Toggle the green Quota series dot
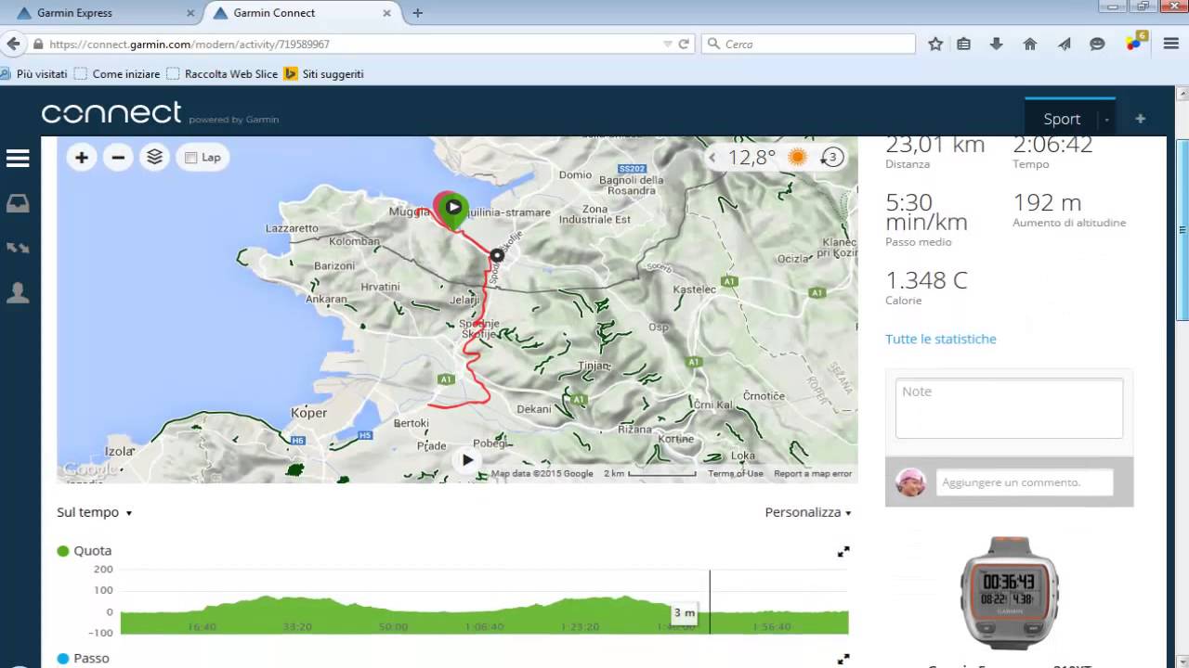 pos(63,550)
